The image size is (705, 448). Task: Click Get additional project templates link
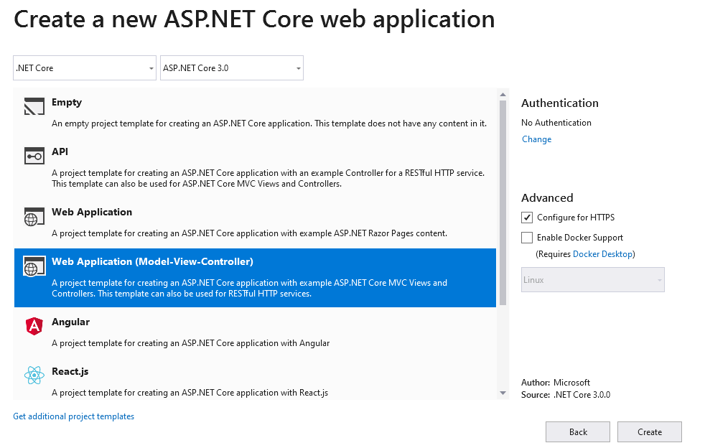[74, 416]
